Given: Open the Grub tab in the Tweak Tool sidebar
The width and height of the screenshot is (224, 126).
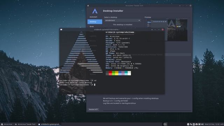Looking at the screenshot, I should (x=92, y=27).
